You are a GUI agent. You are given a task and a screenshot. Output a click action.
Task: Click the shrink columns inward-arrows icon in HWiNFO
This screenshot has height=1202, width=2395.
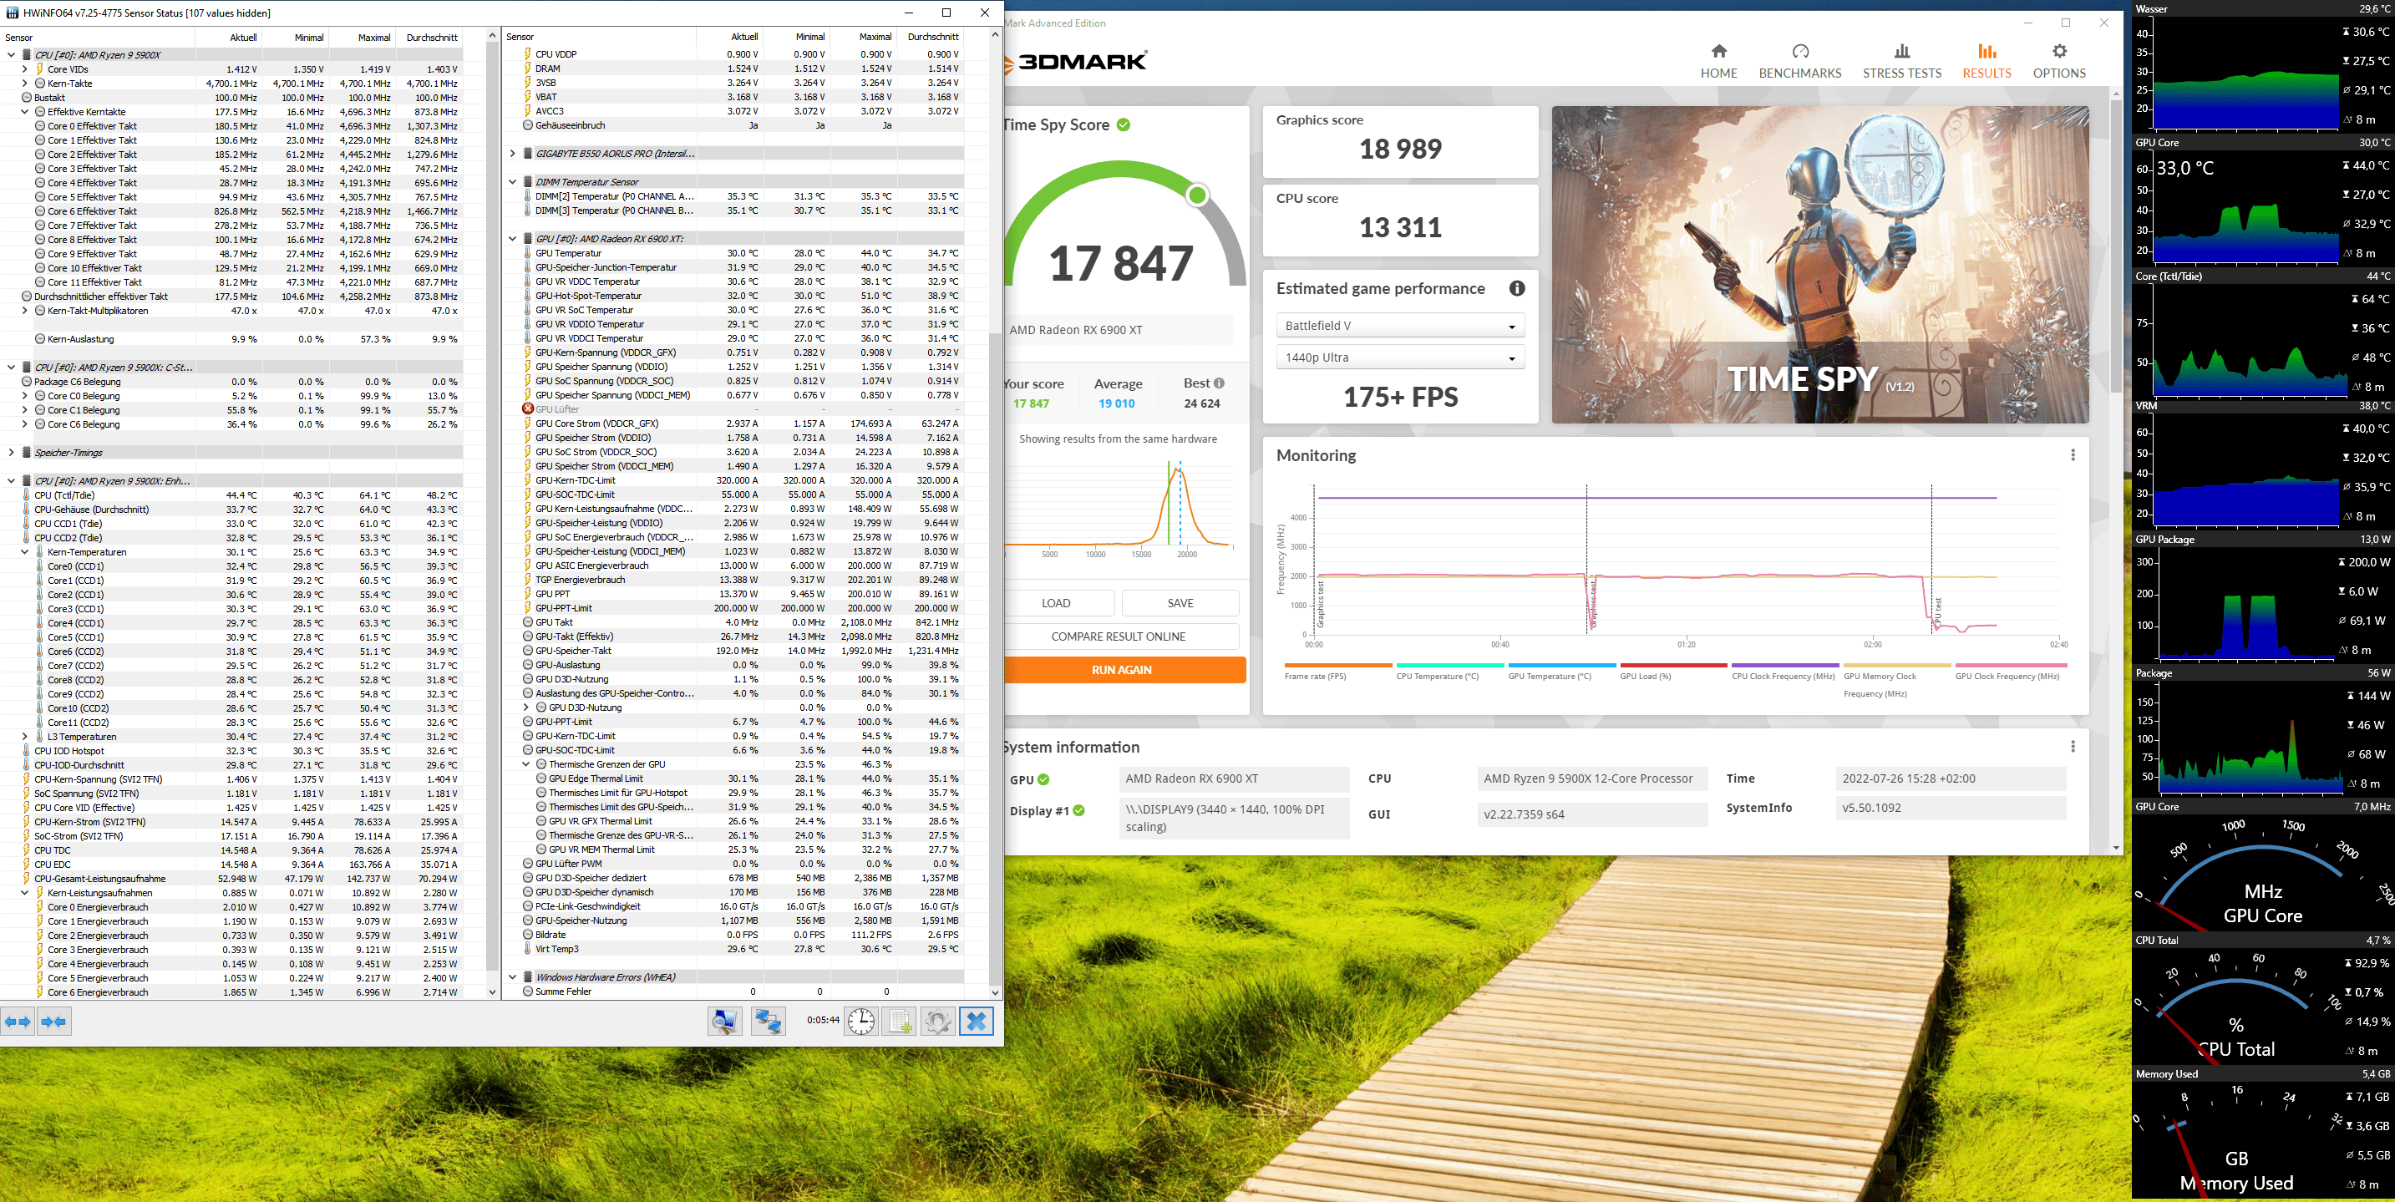[54, 1022]
